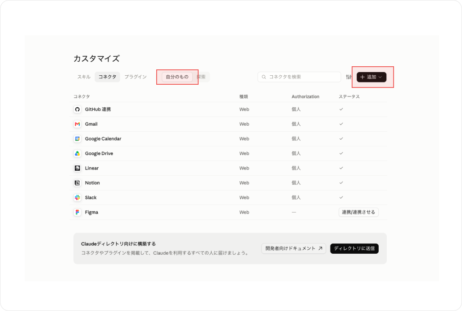The width and height of the screenshot is (462, 311).
Task: Switch to the プラグイン tab
Action: coord(136,77)
